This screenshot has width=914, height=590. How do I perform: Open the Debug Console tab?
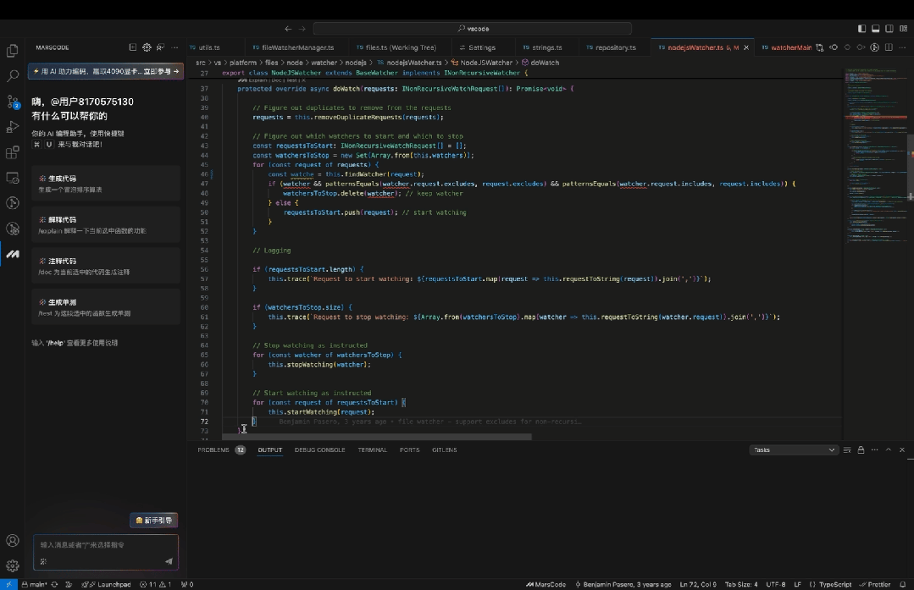click(x=320, y=449)
